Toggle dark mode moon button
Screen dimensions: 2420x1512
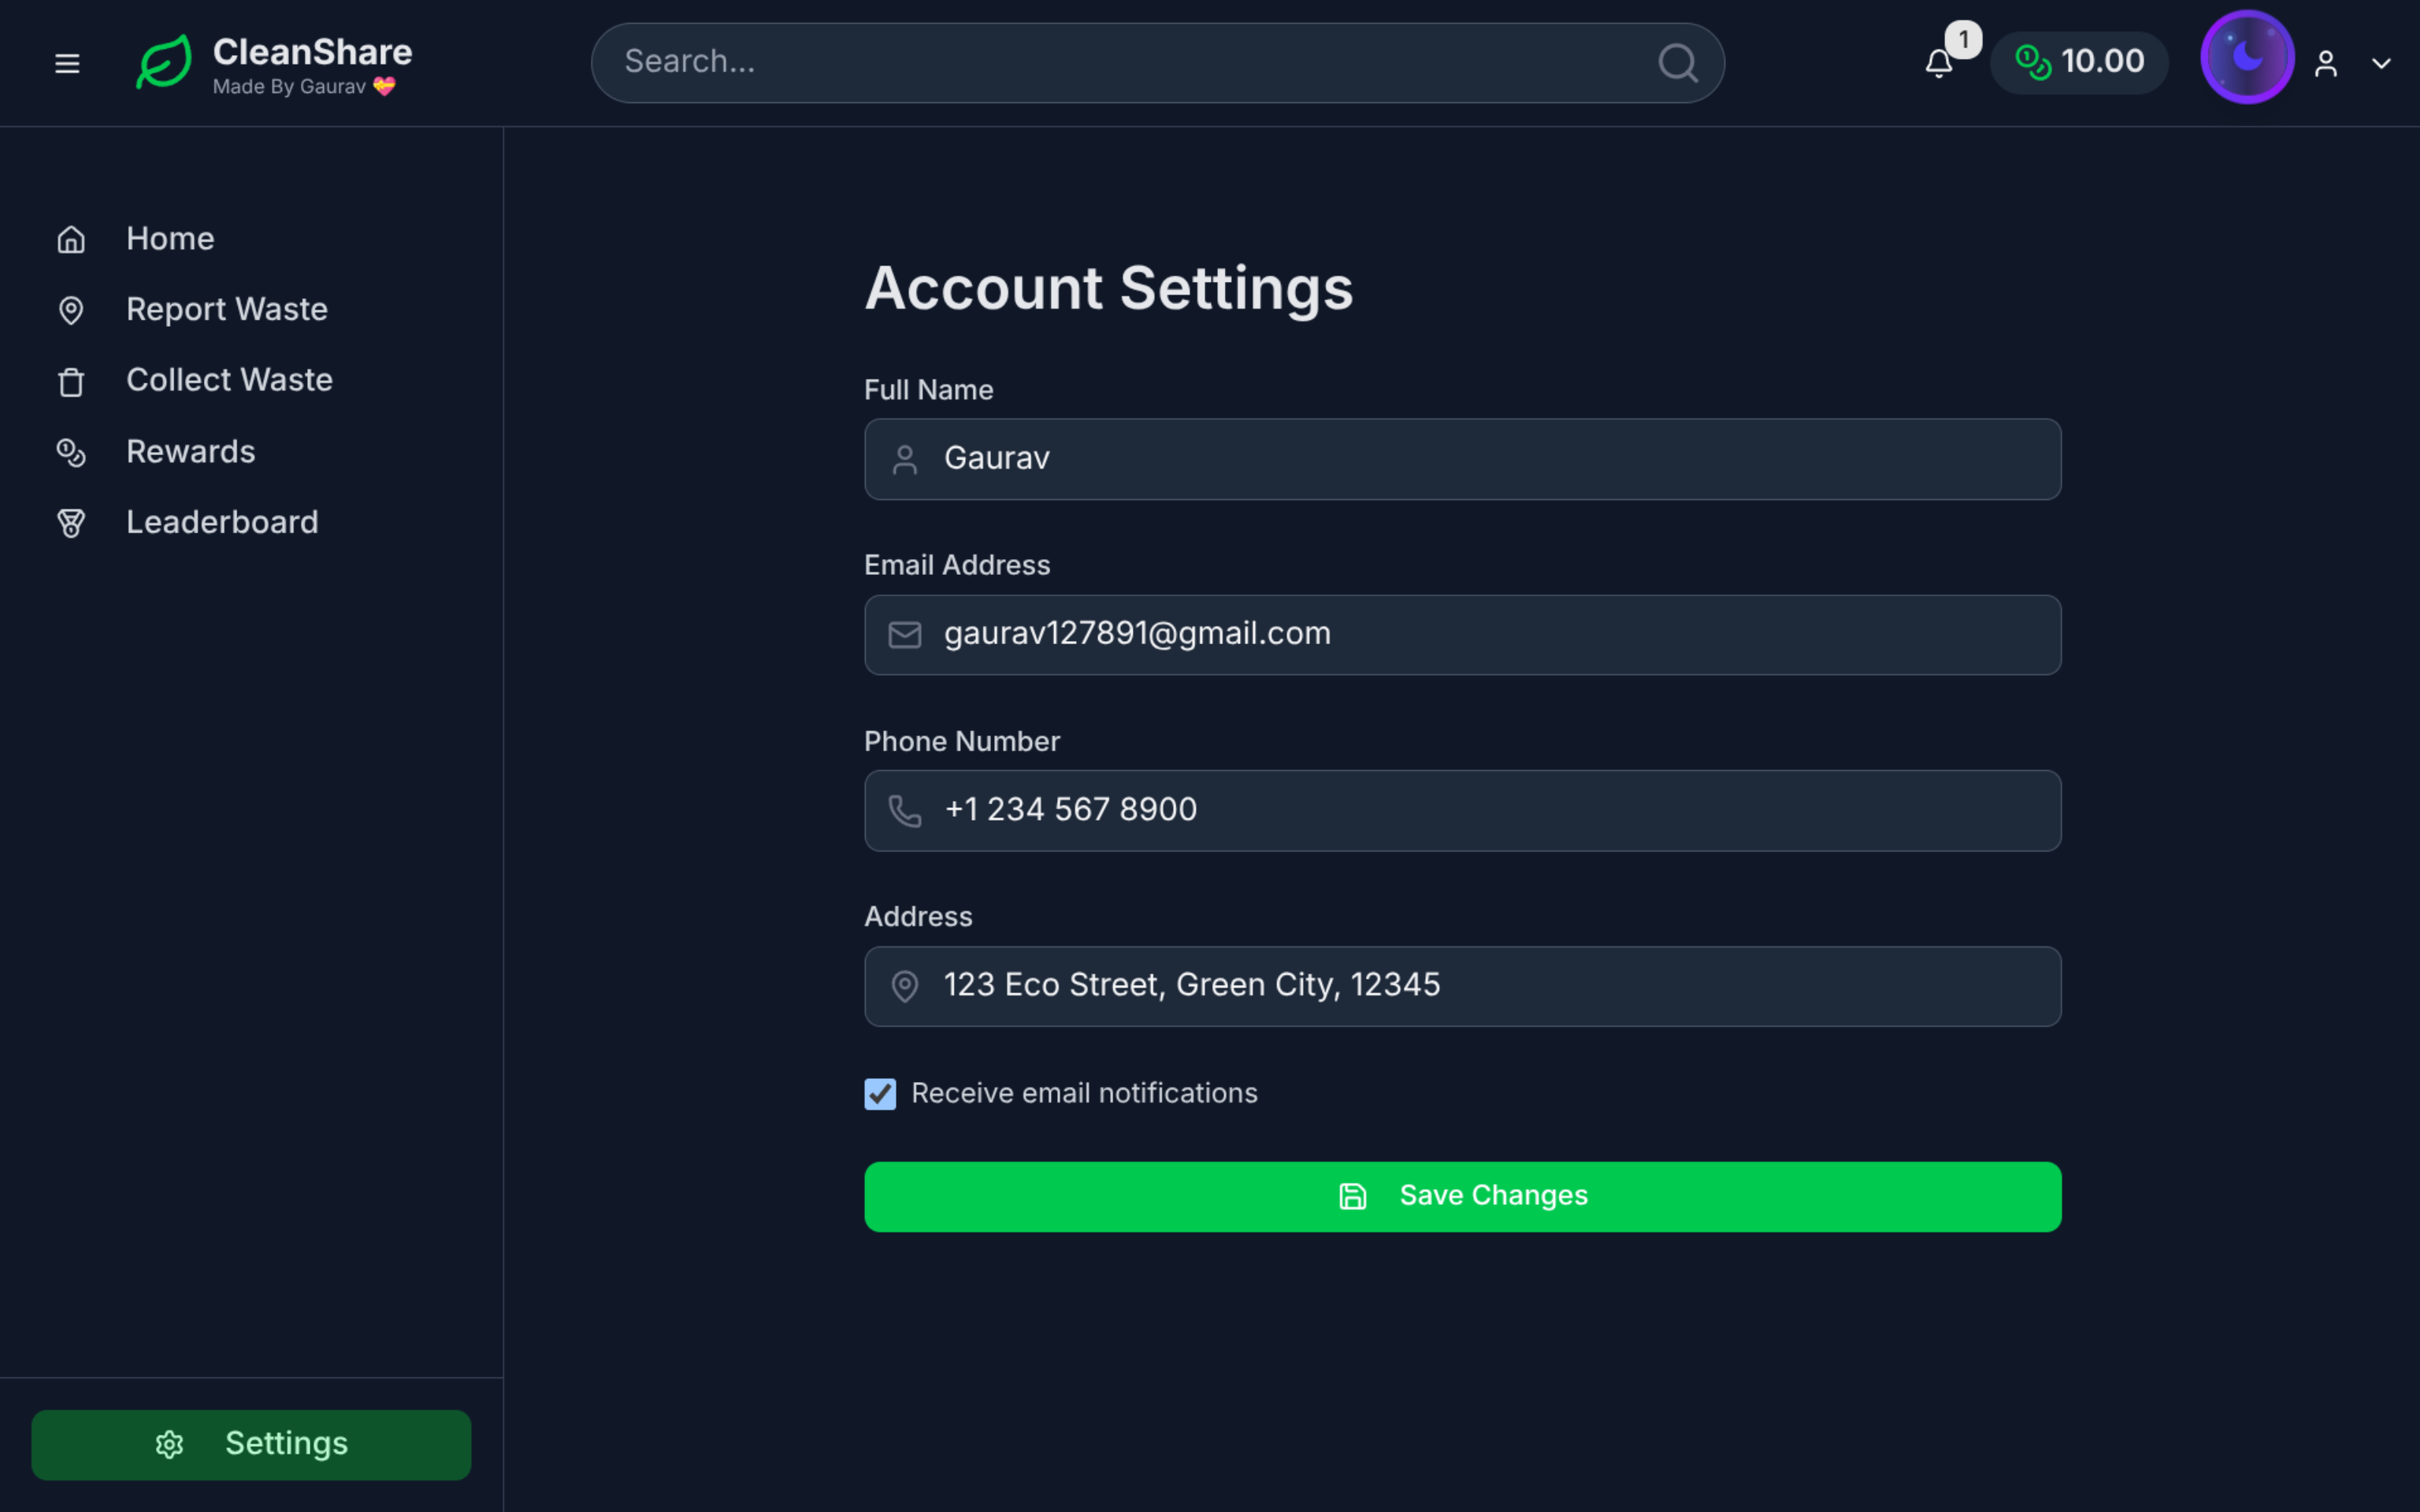[2246, 58]
